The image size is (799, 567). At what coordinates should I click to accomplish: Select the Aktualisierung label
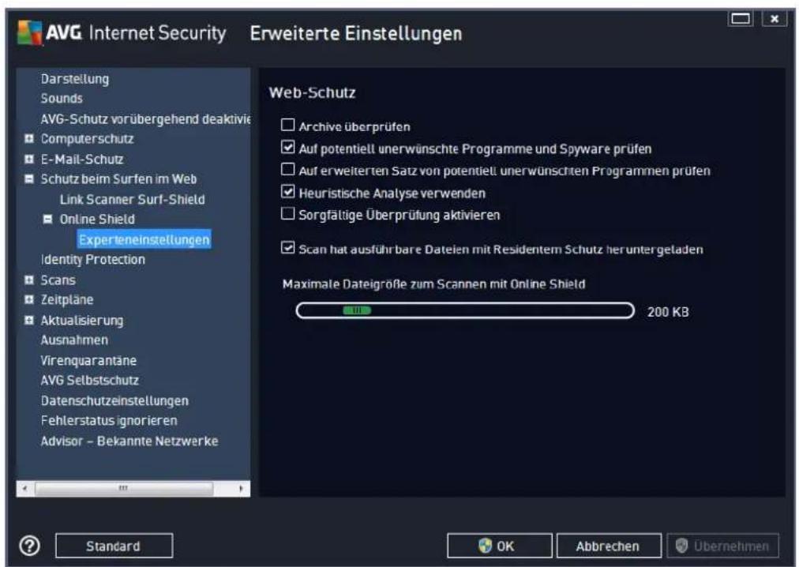coord(82,320)
